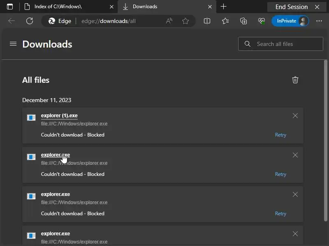Delete all downloads with trash icon
This screenshot has height=246, width=329.
295,80
